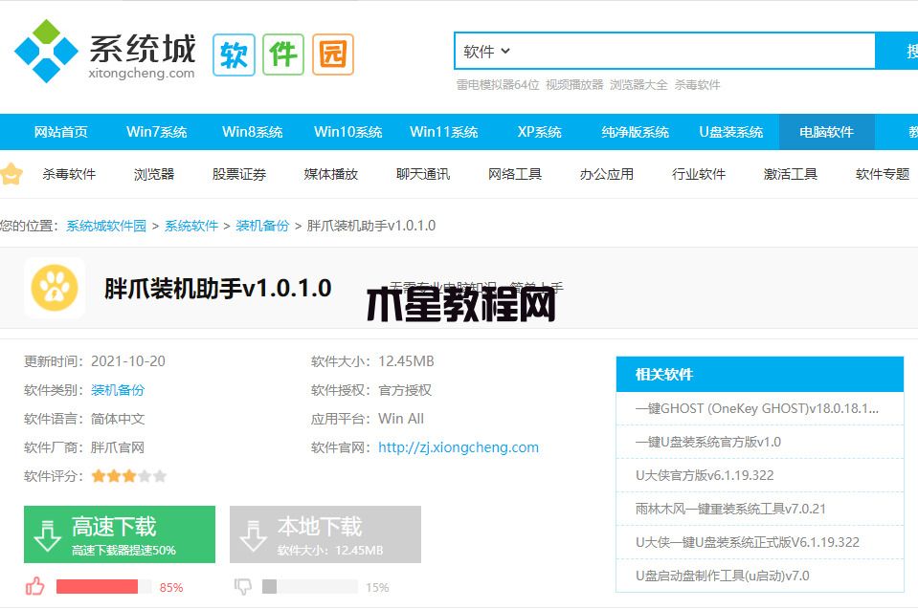This screenshot has height=609, width=918.
Task: Open the Win11系统 nav item
Action: [x=444, y=132]
